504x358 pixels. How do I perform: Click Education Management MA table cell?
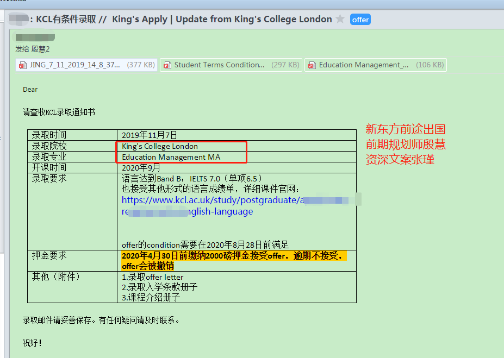tap(171, 157)
